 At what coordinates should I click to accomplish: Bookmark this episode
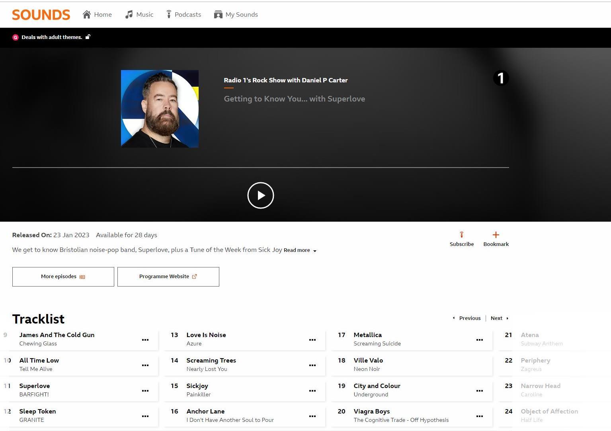point(496,239)
